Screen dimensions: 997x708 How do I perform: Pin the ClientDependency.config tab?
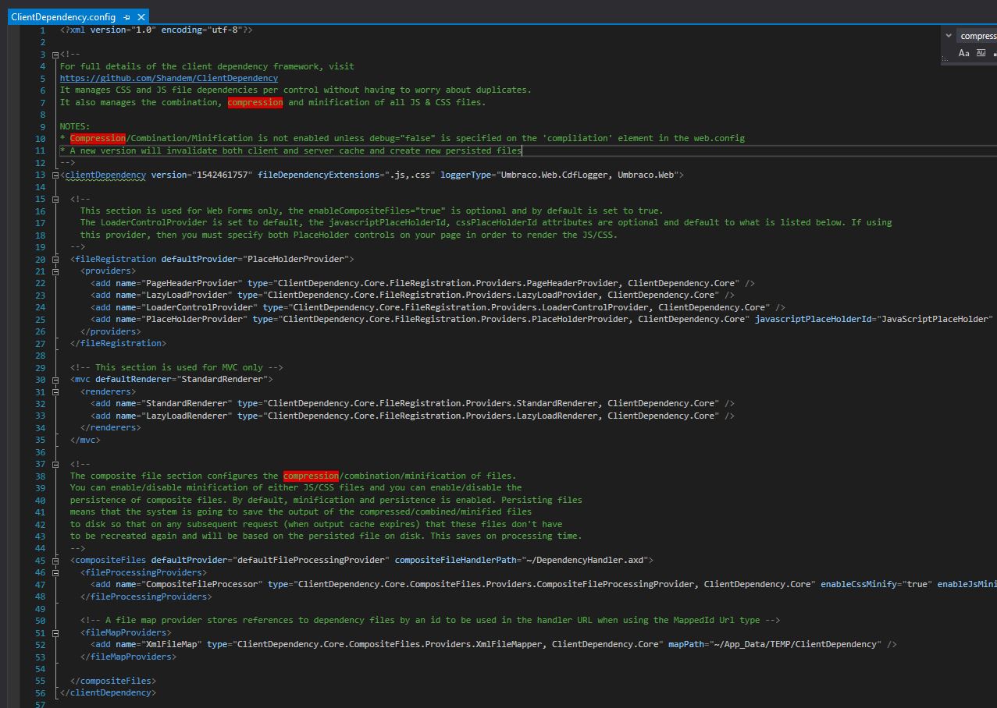pos(127,17)
